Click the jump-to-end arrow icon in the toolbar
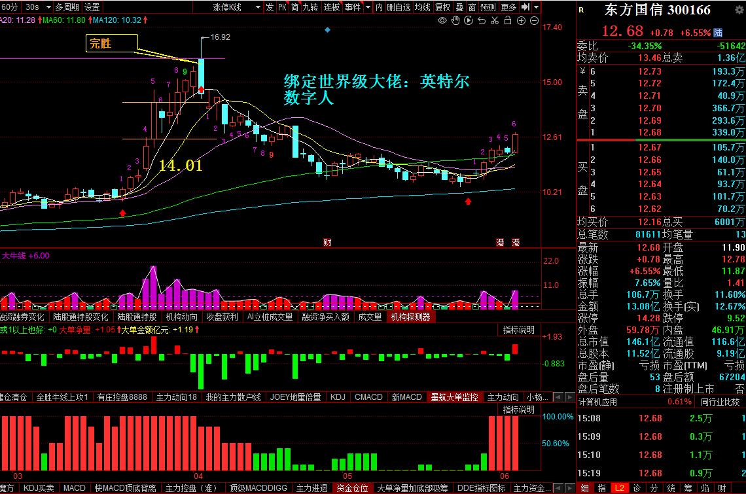The height and width of the screenshot is (494, 746). (x=525, y=7)
